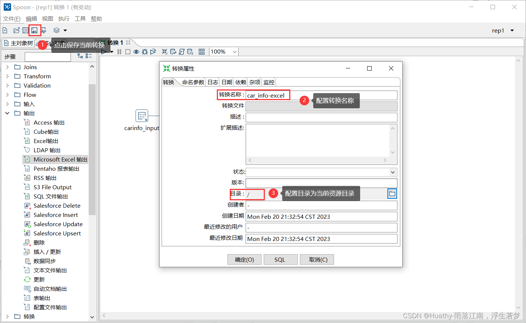Open the 文件(F) menu
The height and width of the screenshot is (323, 526).
click(x=12, y=18)
